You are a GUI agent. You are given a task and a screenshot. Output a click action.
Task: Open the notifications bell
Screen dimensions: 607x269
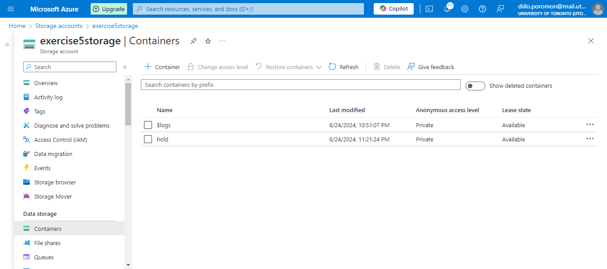(447, 9)
